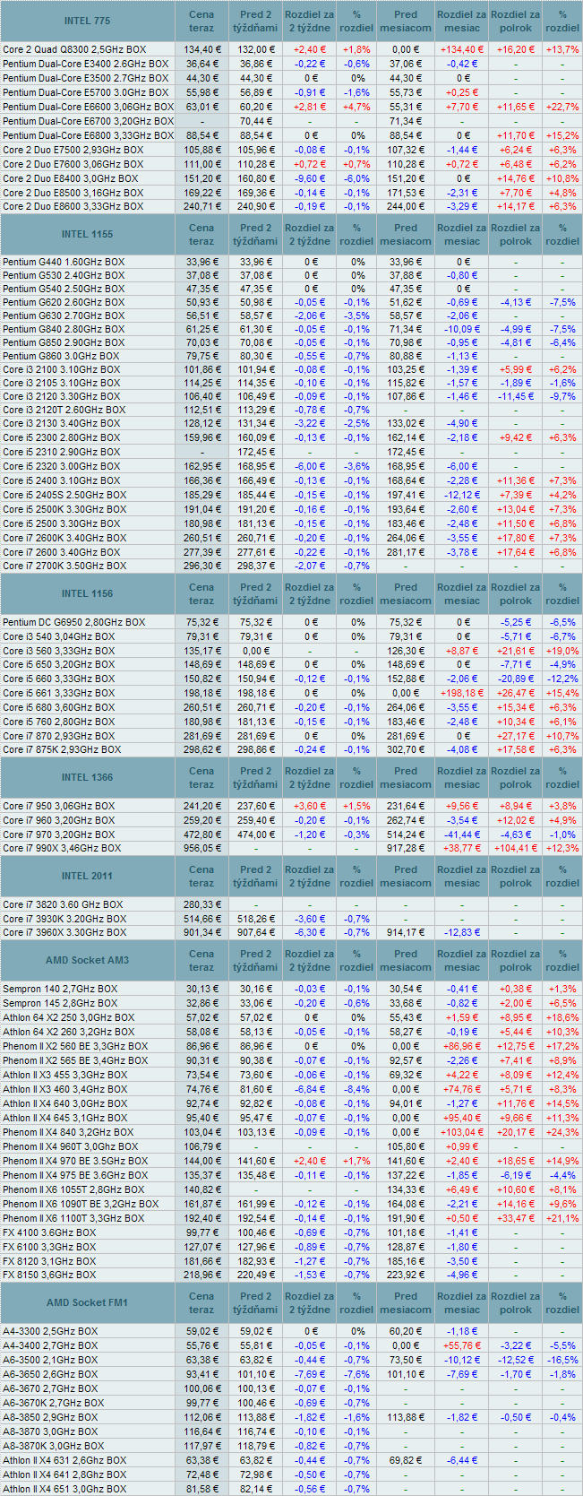The width and height of the screenshot is (583, 1496).
Task: Click the -9,60 € two-week difference of Core 2 Duo E8400
Action: tap(310, 178)
